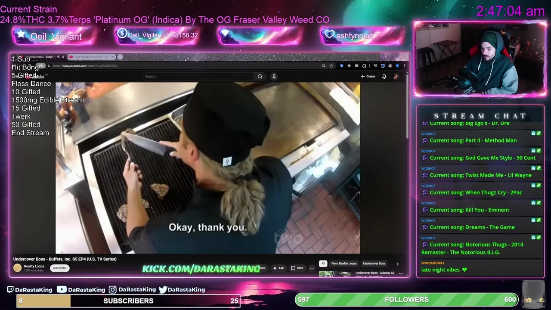Click Instagram DaRastaKing icon

tap(112, 290)
